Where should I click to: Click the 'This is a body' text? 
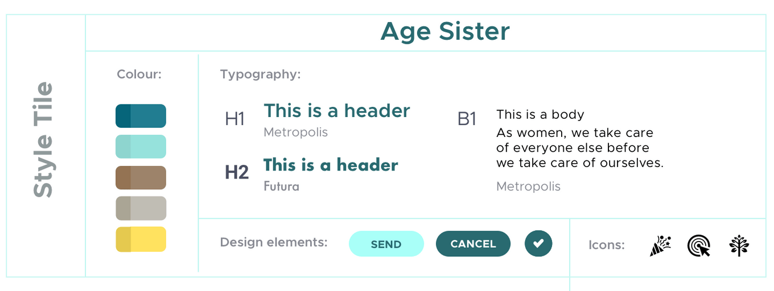tap(540, 114)
